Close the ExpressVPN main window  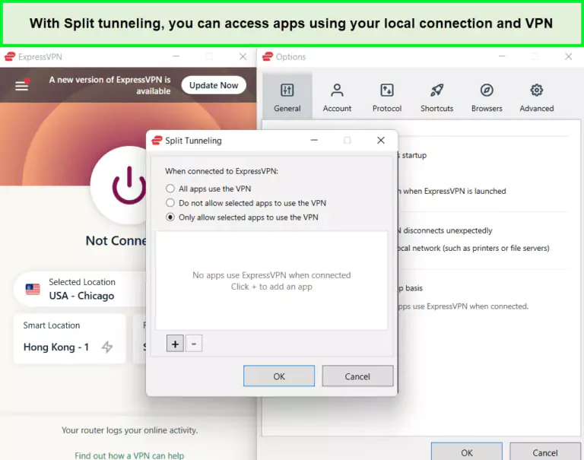point(243,56)
